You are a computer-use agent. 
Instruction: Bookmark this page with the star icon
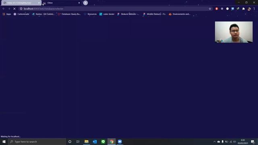click(x=210, y=9)
